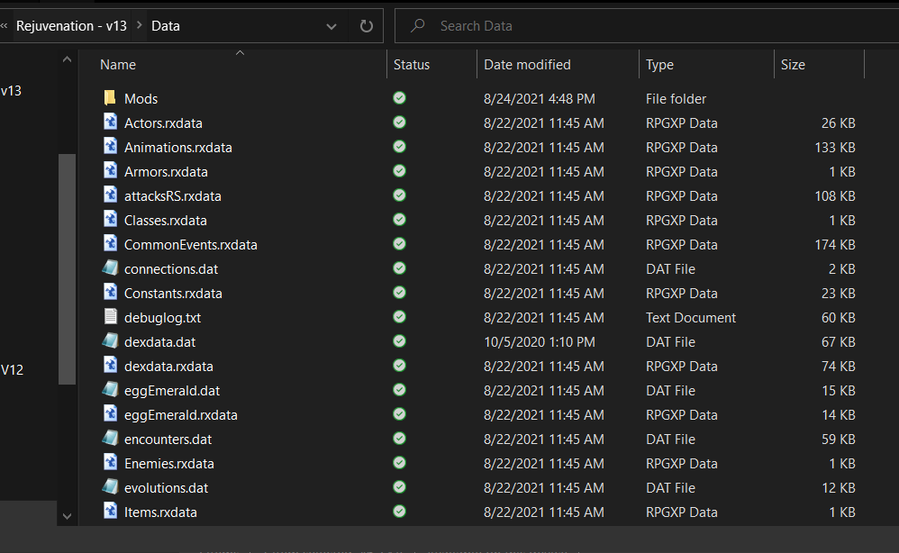The image size is (899, 553).
Task: Show hidden breadcrumb path chevrons
Action: 4,25
